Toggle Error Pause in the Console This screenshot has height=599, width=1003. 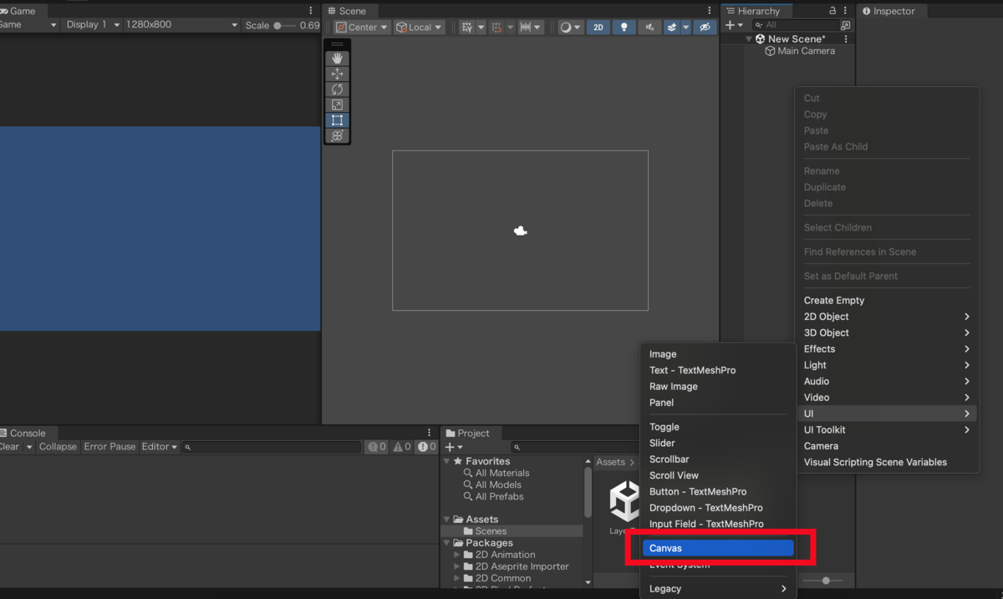(x=109, y=447)
